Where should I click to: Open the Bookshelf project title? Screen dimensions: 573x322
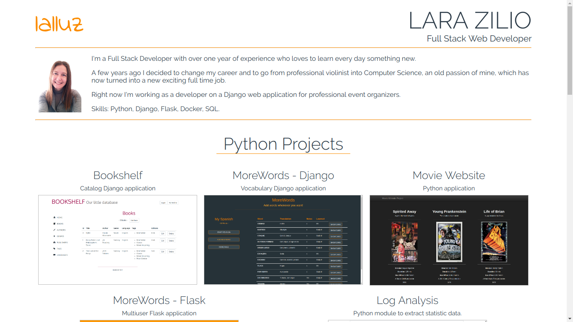click(x=118, y=175)
